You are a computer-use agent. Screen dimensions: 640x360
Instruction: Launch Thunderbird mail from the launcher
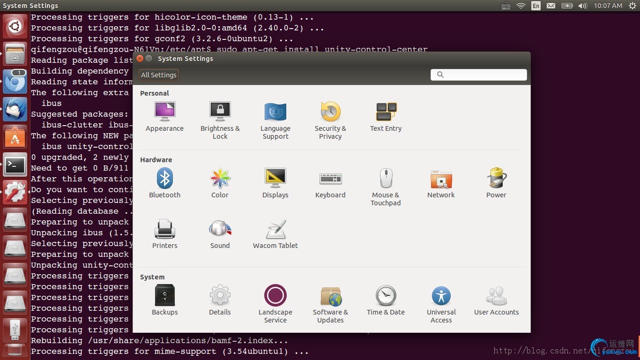(x=15, y=109)
